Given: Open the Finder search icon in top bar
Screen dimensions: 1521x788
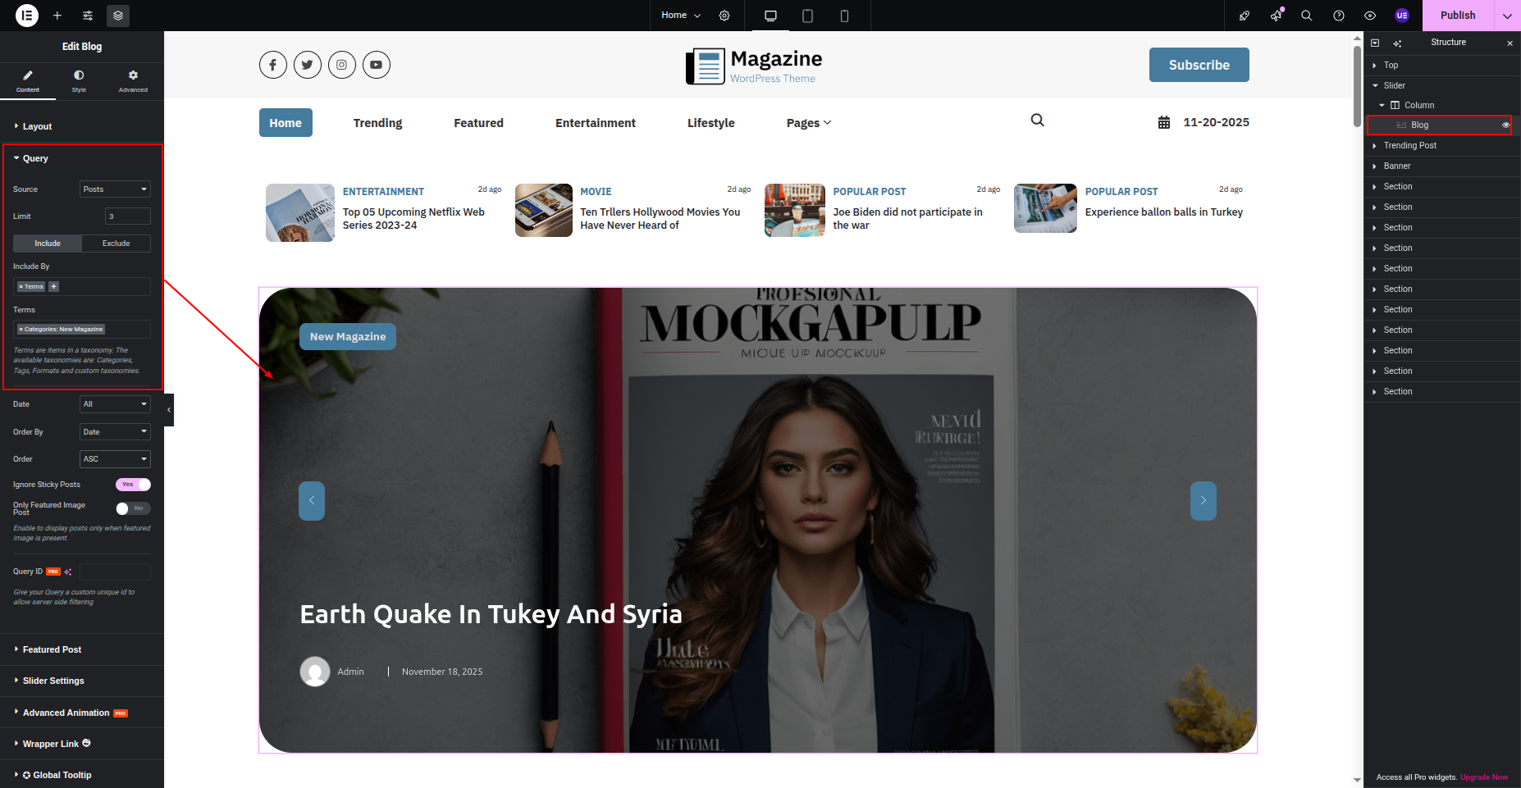Looking at the screenshot, I should [1307, 16].
